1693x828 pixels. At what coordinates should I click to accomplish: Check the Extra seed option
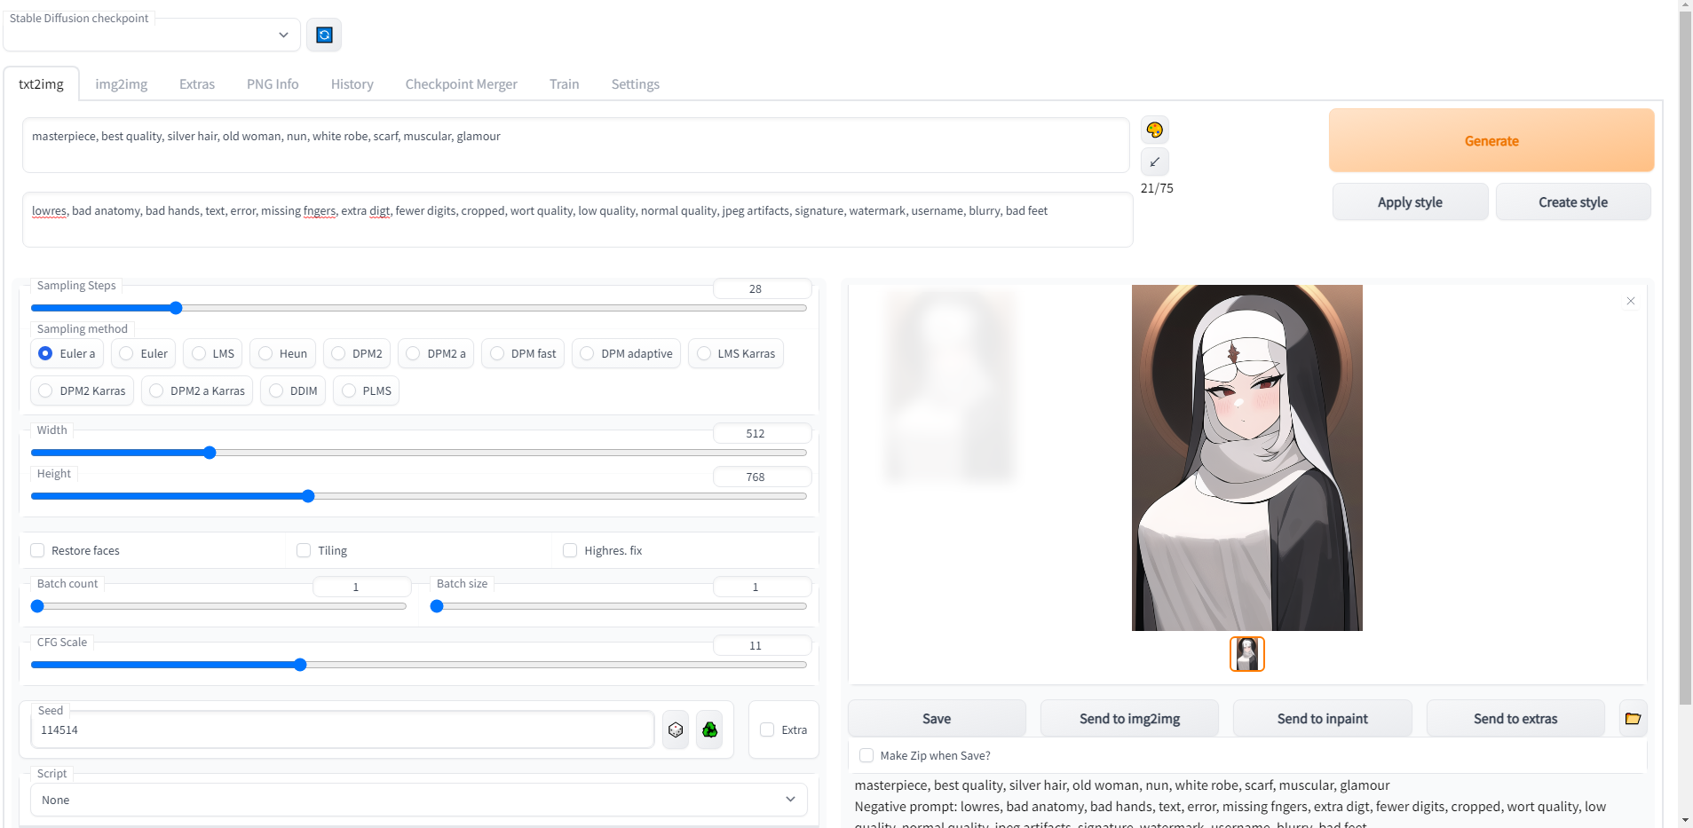click(767, 729)
